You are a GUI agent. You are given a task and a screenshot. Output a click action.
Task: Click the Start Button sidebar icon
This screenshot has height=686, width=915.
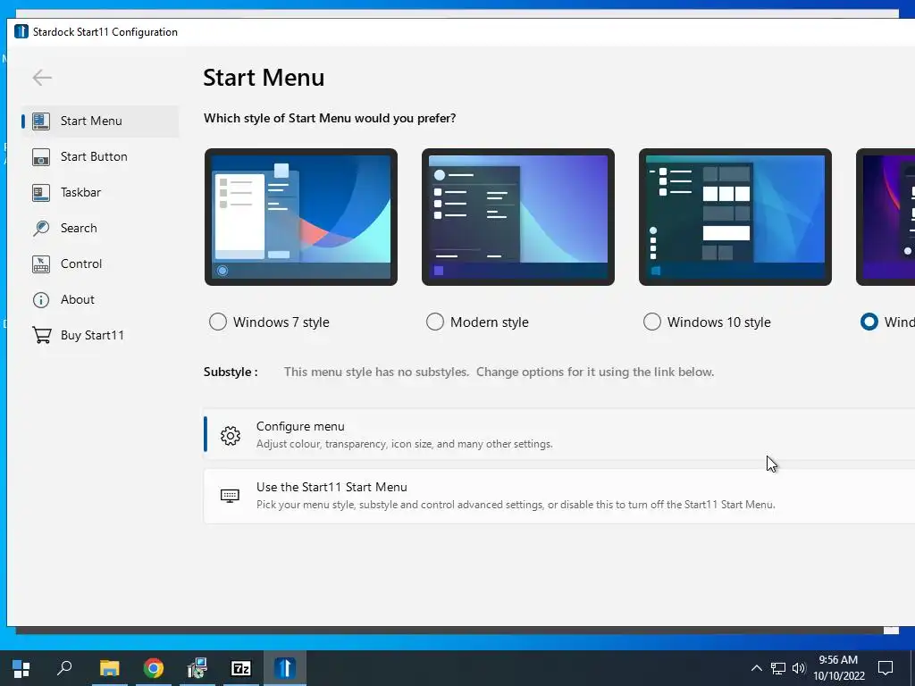(x=41, y=157)
